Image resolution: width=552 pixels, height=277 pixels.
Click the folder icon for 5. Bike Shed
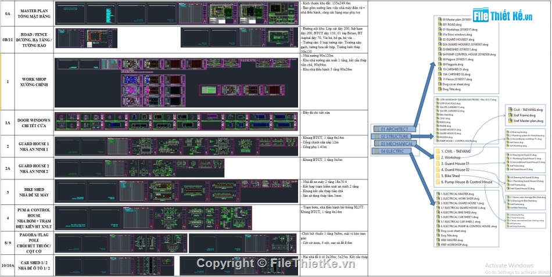[x=439, y=175]
